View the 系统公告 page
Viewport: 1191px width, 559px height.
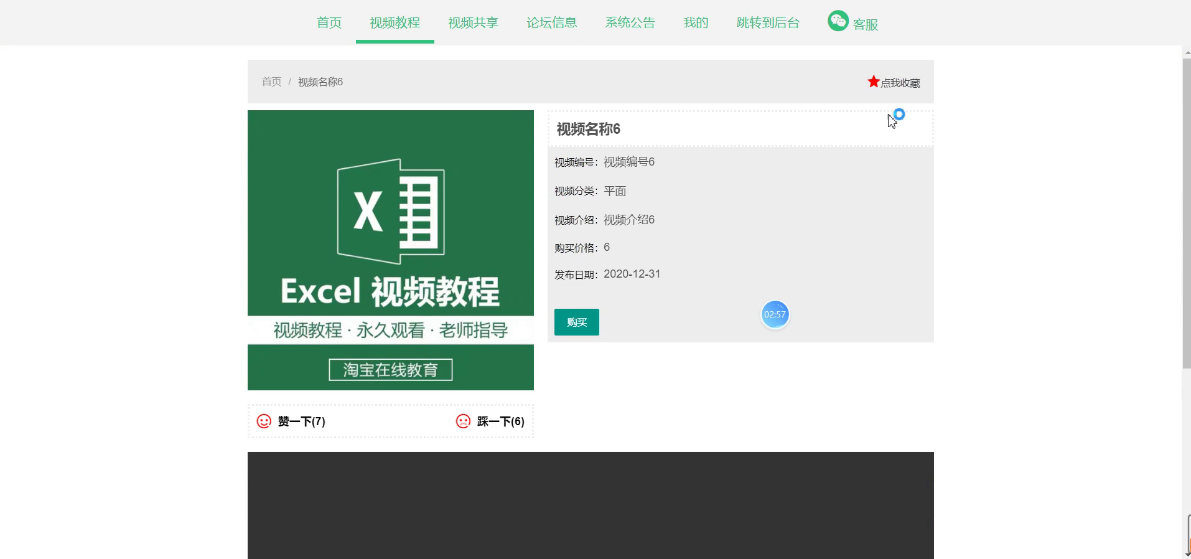point(630,23)
